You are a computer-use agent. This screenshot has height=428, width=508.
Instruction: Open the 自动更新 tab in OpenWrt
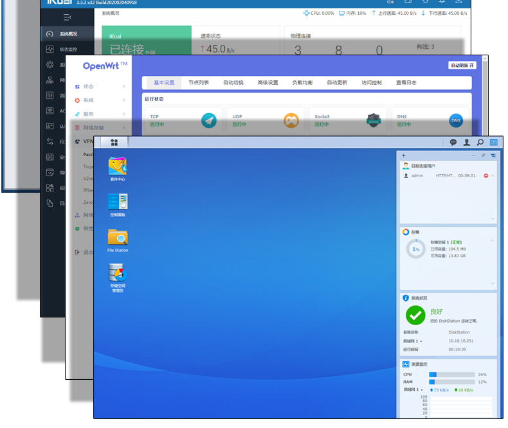(x=337, y=82)
